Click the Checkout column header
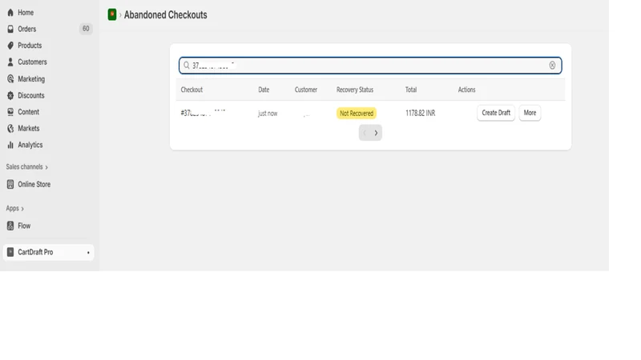 pos(191,90)
